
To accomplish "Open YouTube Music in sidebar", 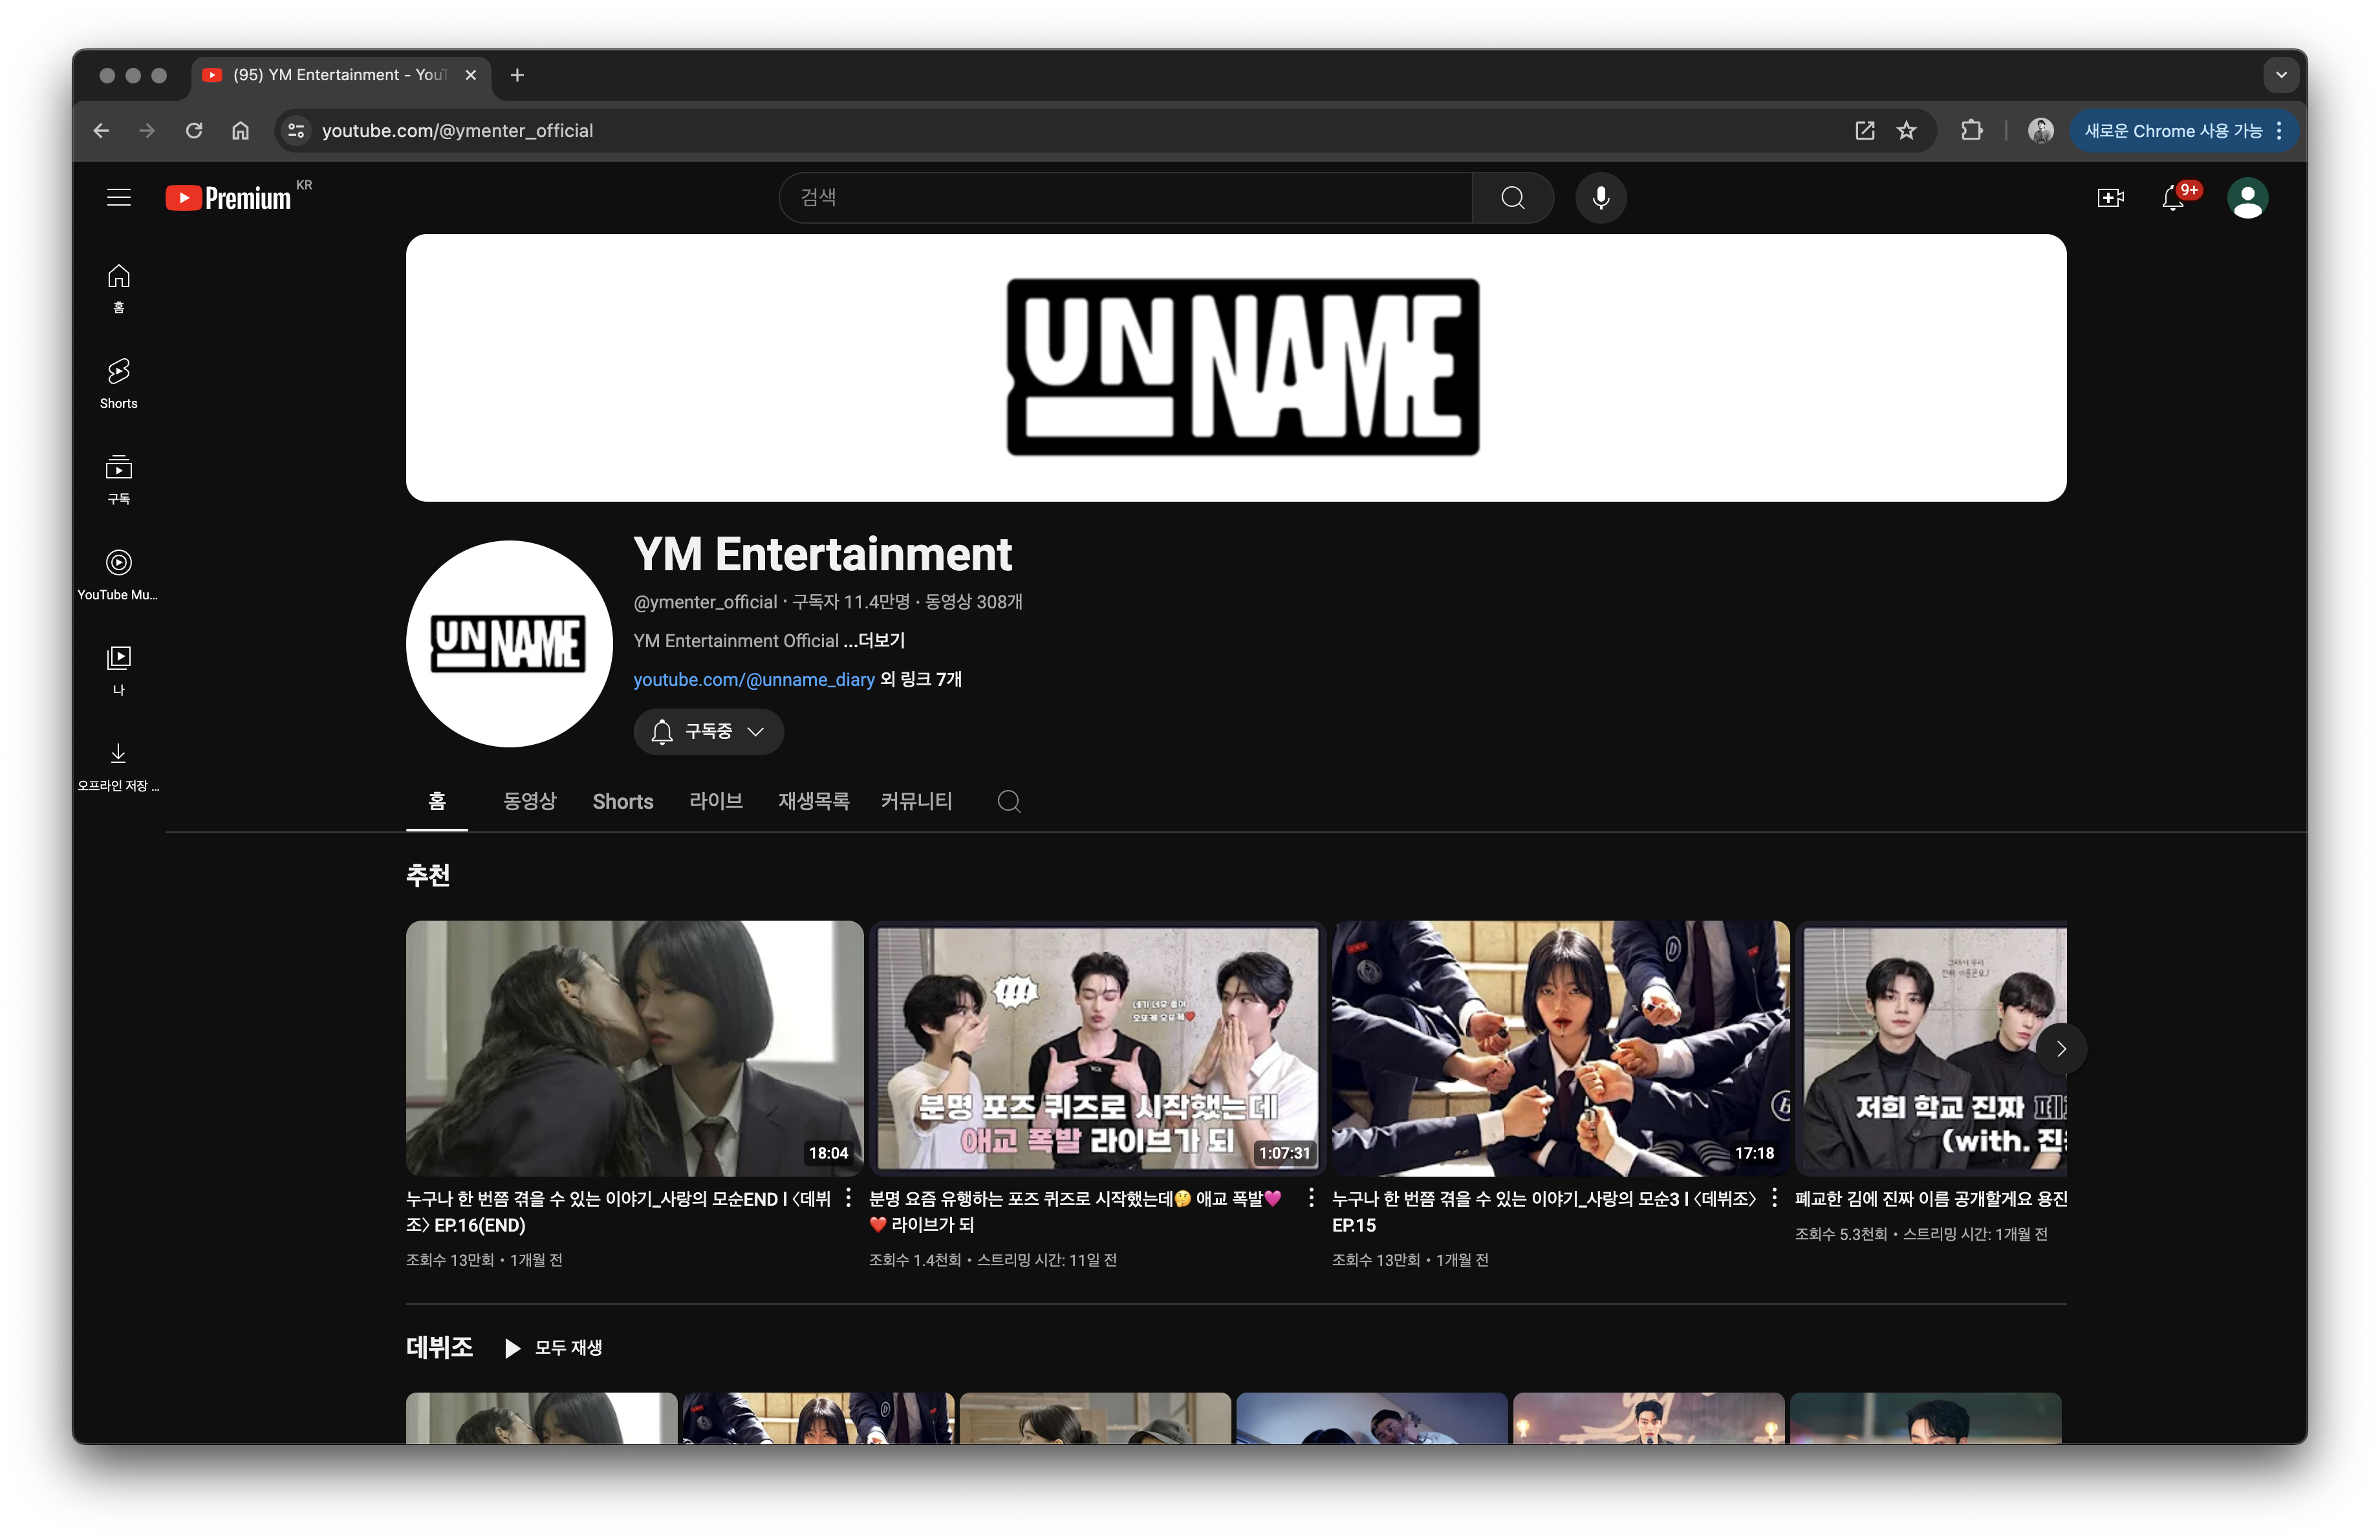I will 119,573.
